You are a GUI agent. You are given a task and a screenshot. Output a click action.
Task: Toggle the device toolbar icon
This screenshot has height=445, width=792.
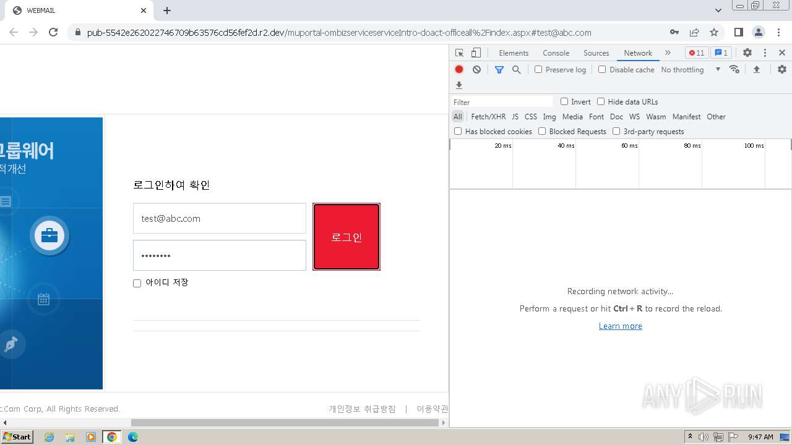(x=476, y=53)
